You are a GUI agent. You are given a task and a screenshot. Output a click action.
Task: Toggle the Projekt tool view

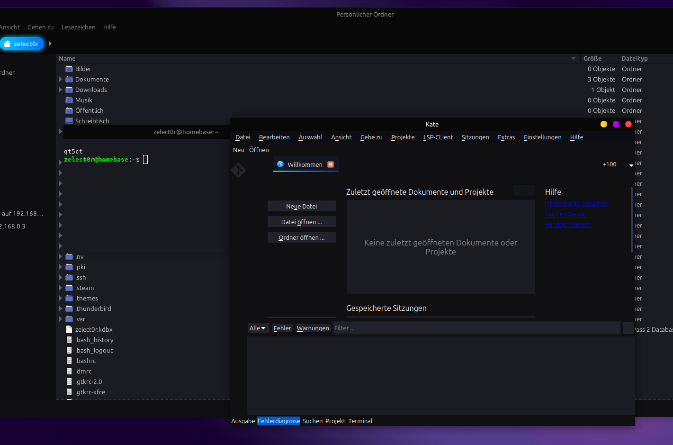click(335, 421)
